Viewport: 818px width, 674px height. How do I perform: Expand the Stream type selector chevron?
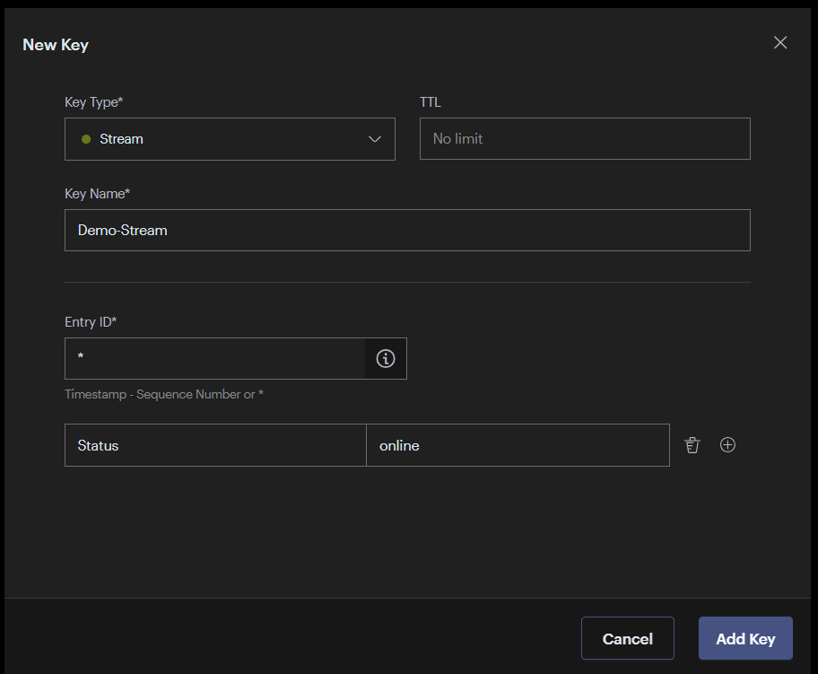tap(375, 139)
